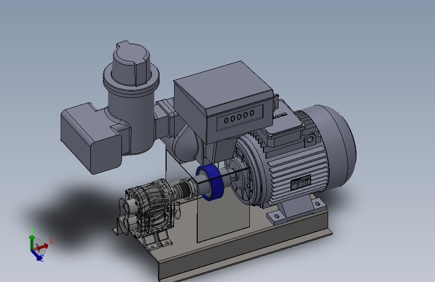Image resolution: width=435 pixels, height=282 pixels.
Task: Select the blue shaft coupling ring
Action: tap(210, 182)
